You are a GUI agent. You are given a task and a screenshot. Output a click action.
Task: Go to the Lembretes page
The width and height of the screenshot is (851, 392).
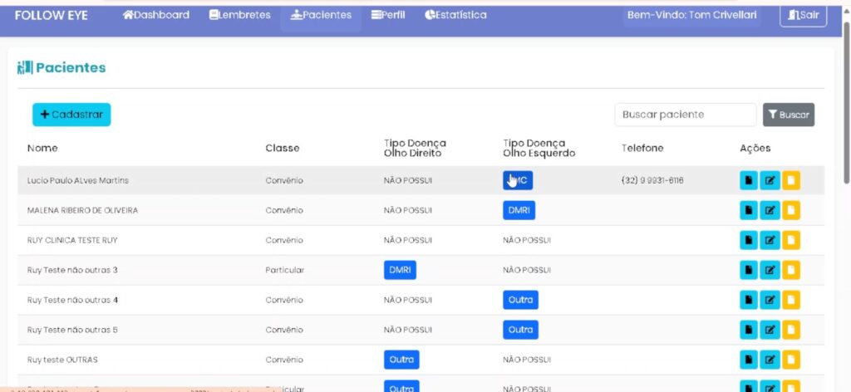[x=242, y=15]
